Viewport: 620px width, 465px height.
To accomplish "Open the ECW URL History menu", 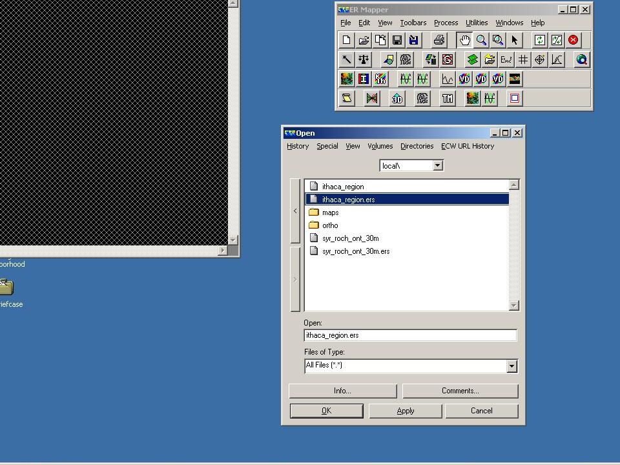I will point(468,146).
